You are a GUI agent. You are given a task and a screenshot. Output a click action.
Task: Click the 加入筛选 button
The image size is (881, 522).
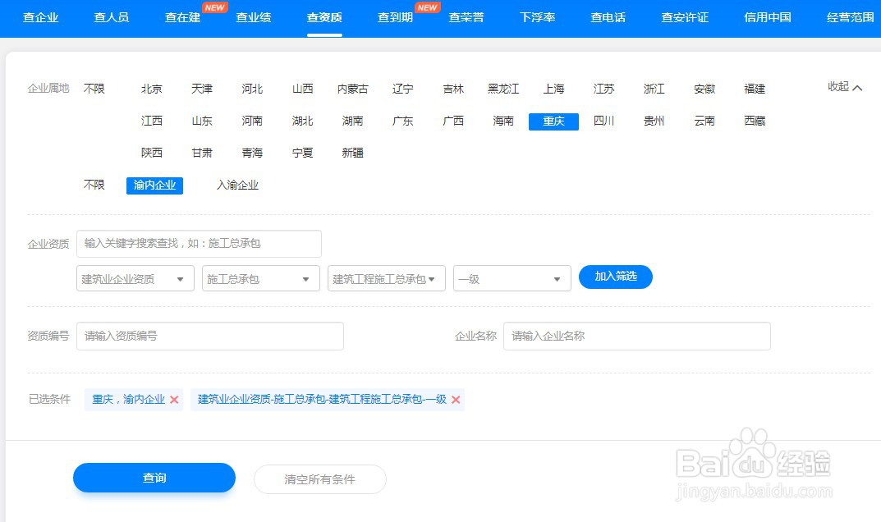615,277
